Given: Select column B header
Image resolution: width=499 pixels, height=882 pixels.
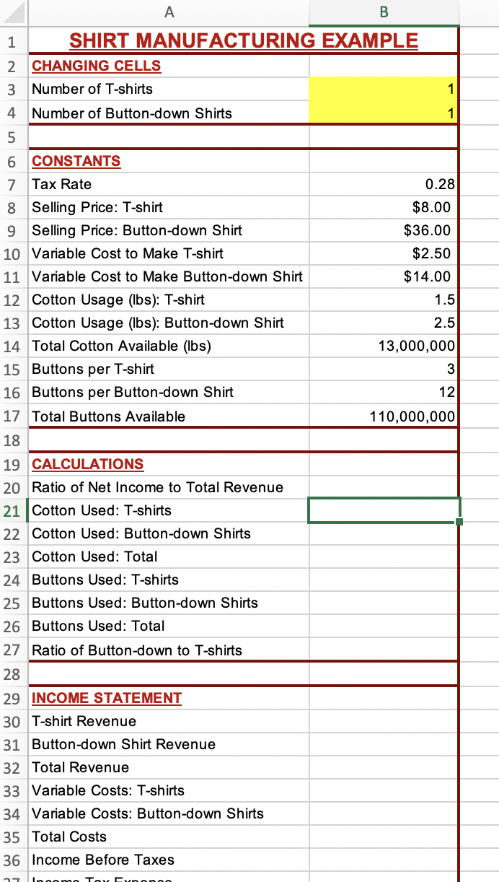Looking at the screenshot, I should pos(384,12).
